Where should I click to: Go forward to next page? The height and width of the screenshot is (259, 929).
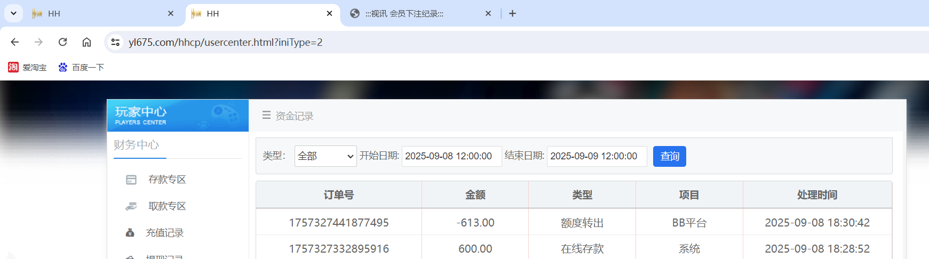(x=38, y=42)
